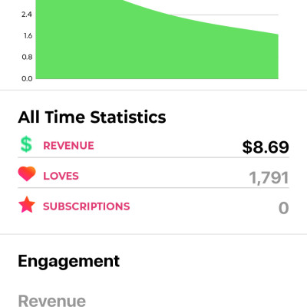Tap the $8.69 revenue amount
307x307 pixels.
266,147
